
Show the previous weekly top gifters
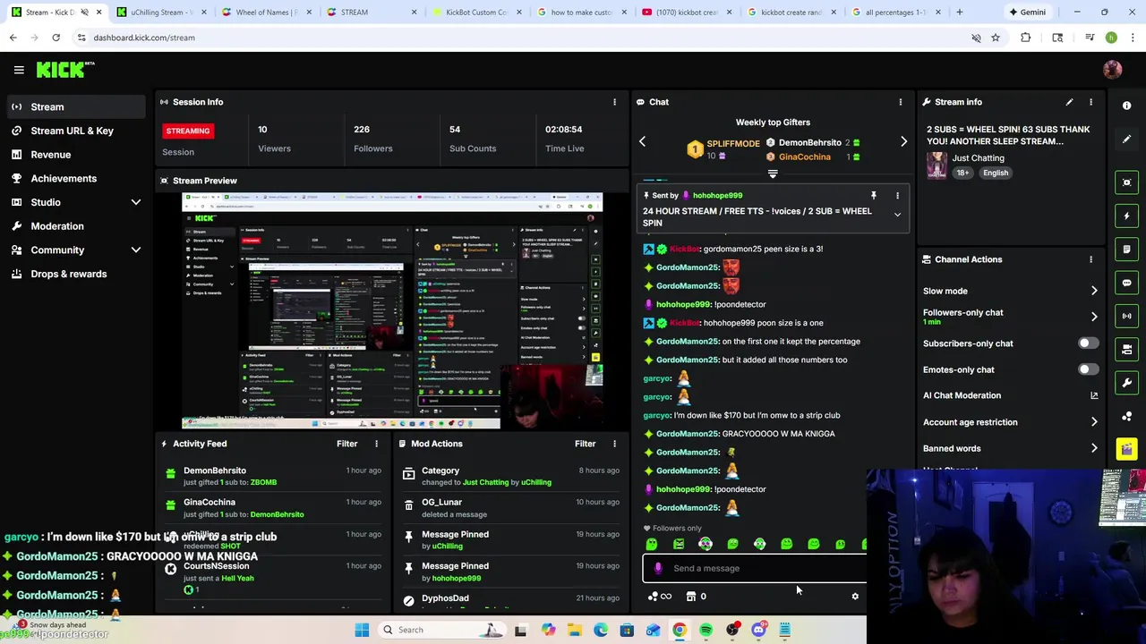(x=642, y=141)
